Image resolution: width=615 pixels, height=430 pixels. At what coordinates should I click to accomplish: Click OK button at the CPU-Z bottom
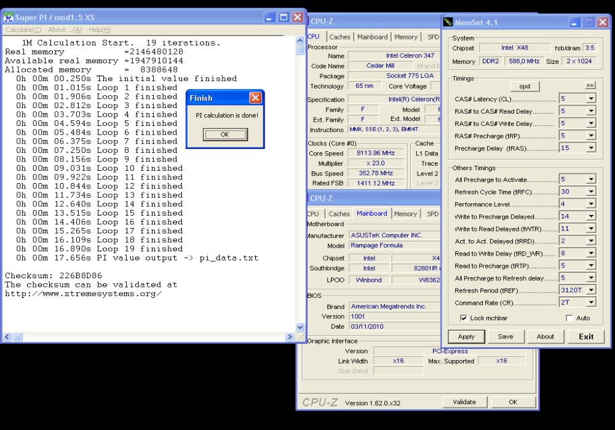coord(513,402)
